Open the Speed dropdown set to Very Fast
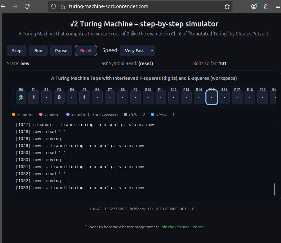 click(137, 50)
